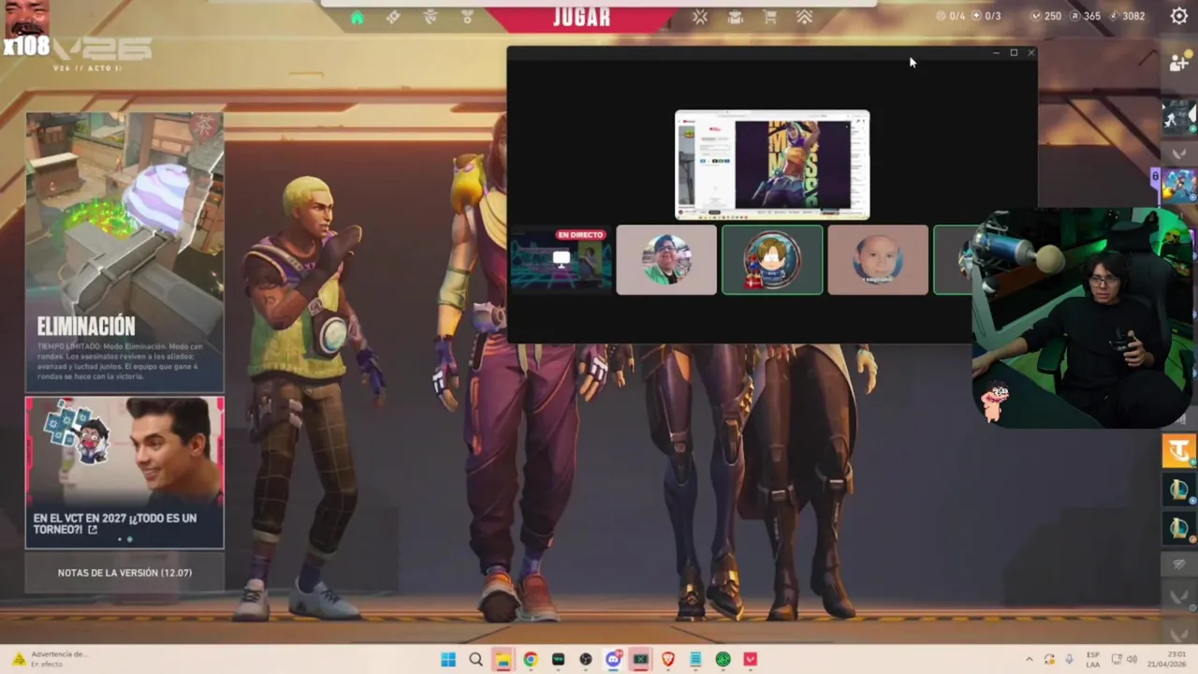
Task: Click the ESP LAA language indicator
Action: pos(1093,659)
